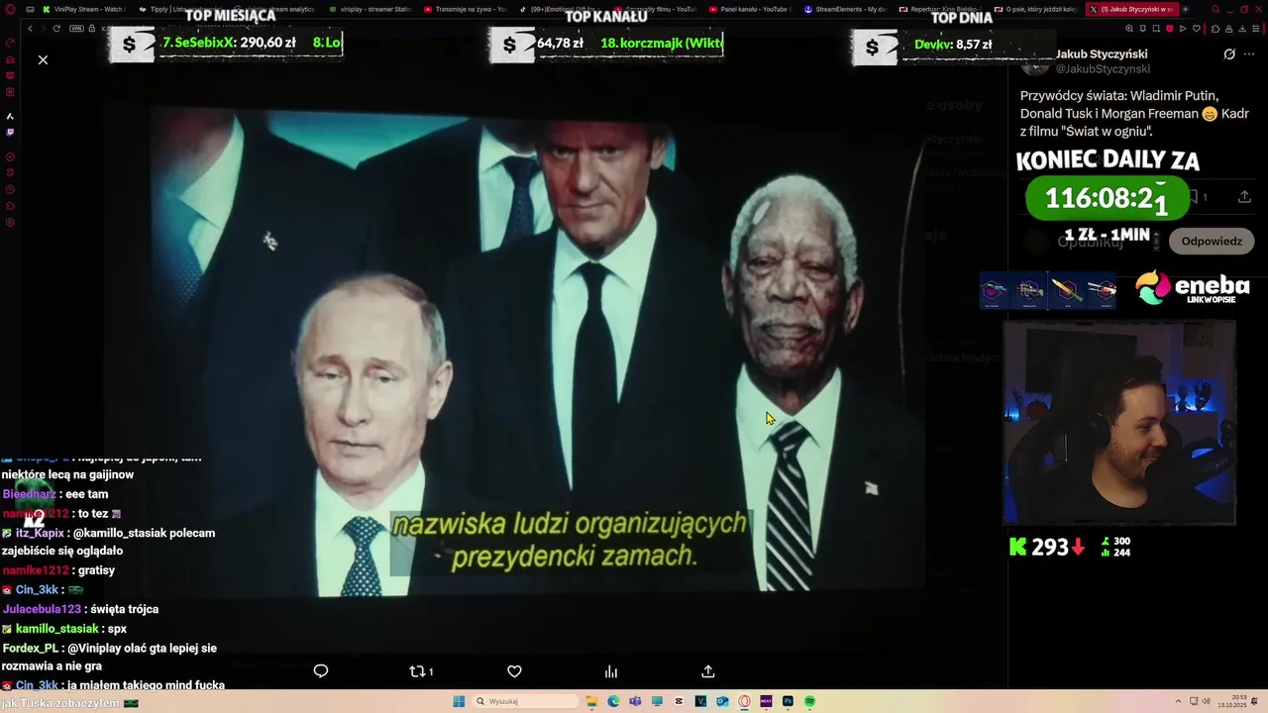The image size is (1268, 713).
Task: Switch to Tipply browser tab
Action: 178,9
